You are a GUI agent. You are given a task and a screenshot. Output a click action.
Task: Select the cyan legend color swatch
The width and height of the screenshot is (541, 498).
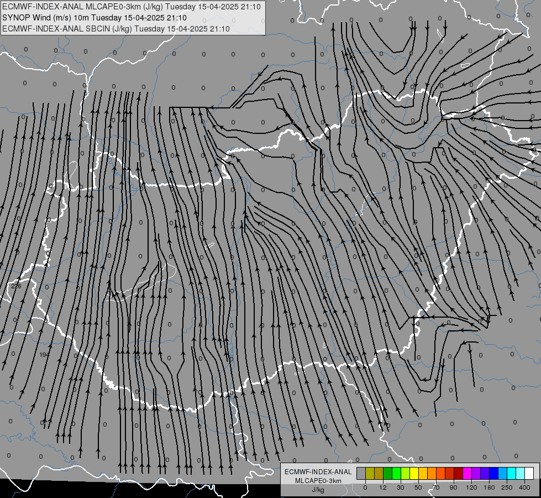coord(511,473)
